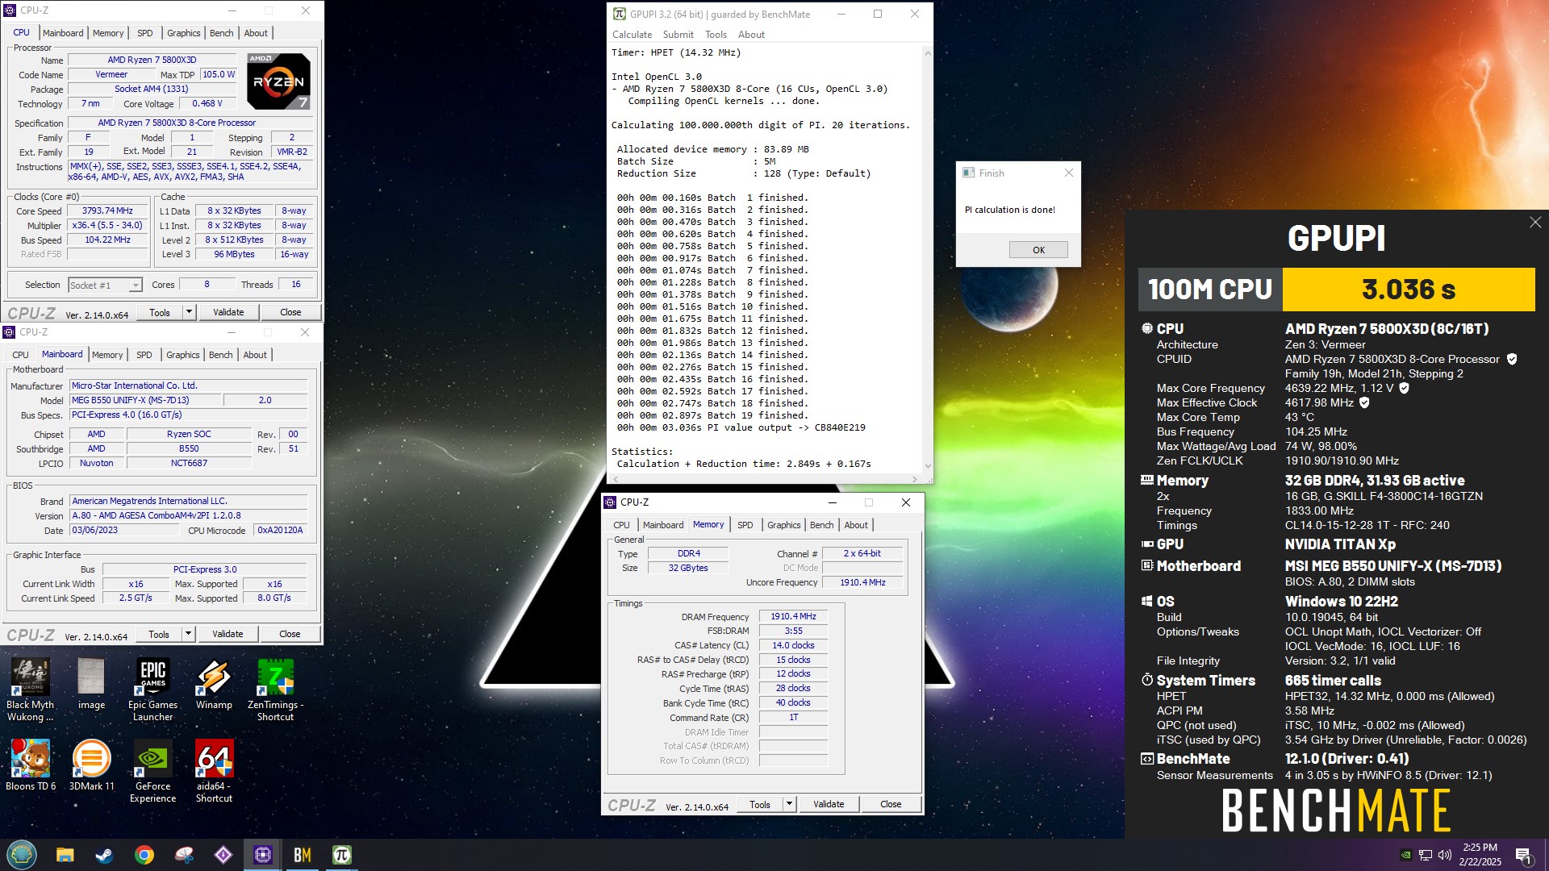Open the Black Myth Wukong desktop shortcut
The image size is (1549, 871).
click(30, 690)
